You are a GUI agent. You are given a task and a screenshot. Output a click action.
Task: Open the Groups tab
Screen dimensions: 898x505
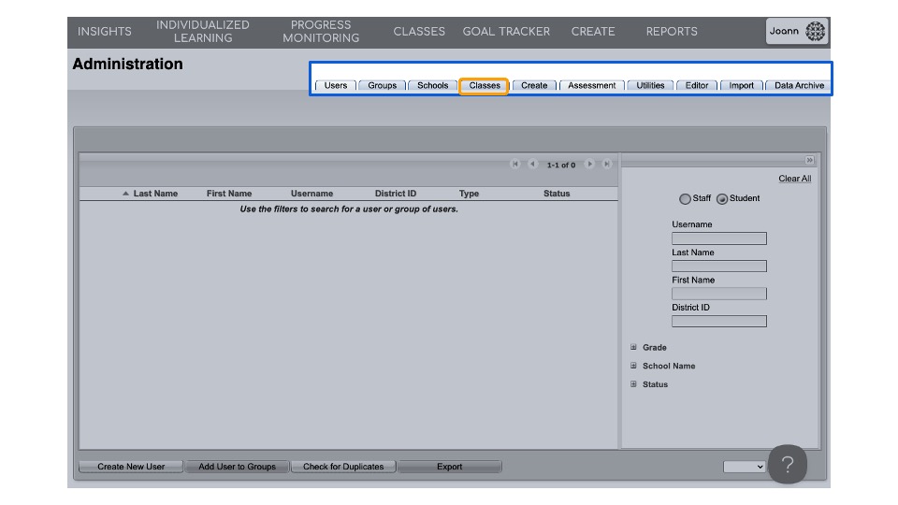[382, 85]
